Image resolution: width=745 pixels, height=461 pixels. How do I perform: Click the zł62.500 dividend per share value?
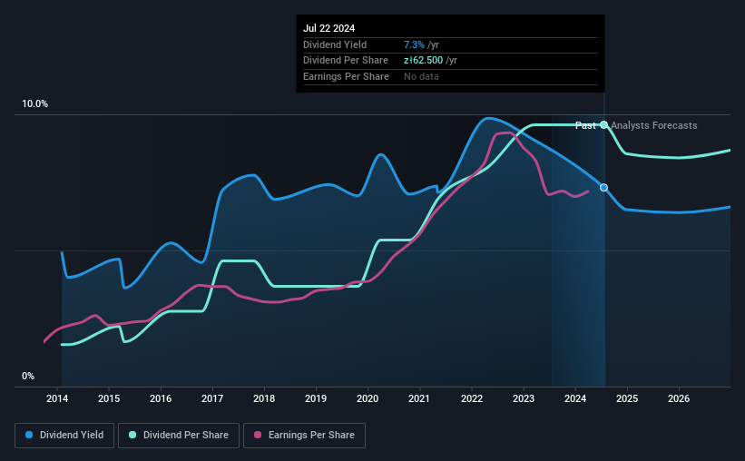(x=424, y=61)
